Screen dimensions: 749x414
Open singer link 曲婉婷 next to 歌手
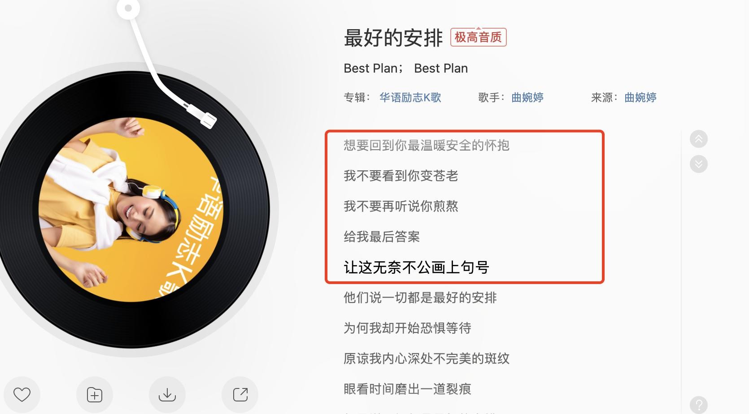point(527,97)
